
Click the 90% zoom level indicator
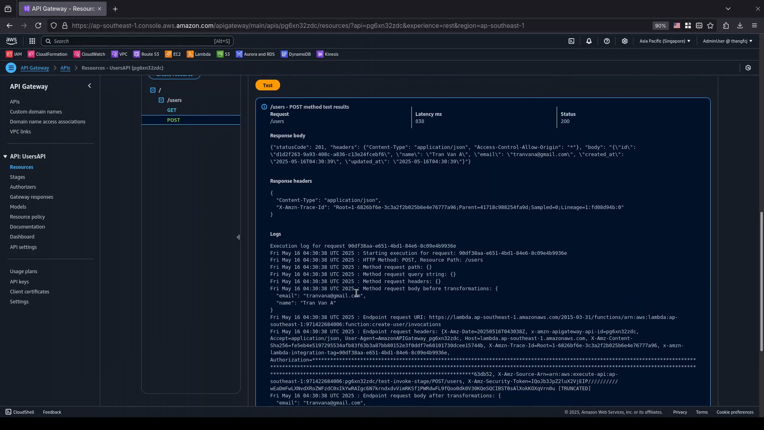point(660,25)
